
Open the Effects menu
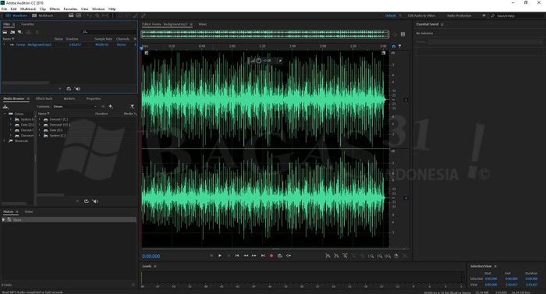55,9
